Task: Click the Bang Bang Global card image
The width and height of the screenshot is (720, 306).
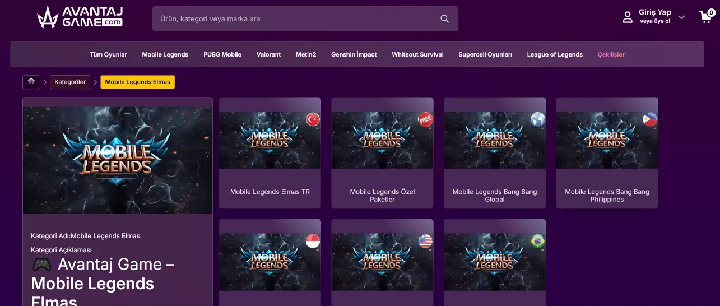Action: click(x=495, y=140)
